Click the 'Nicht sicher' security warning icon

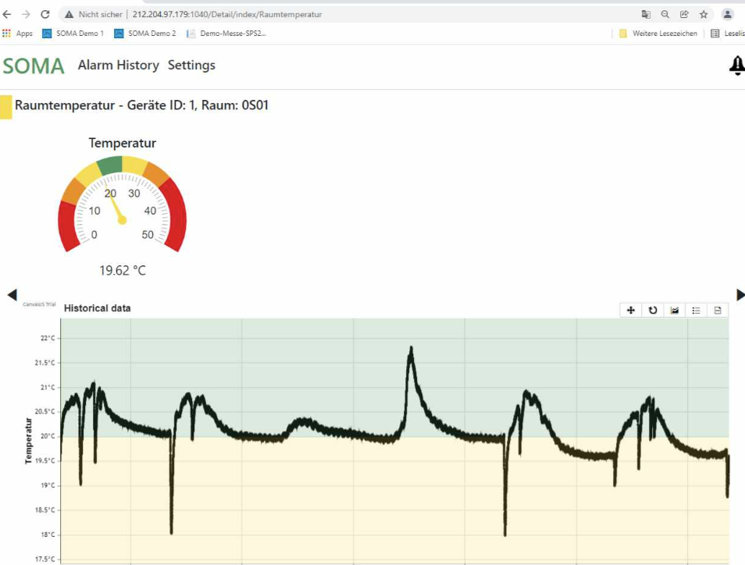point(70,14)
